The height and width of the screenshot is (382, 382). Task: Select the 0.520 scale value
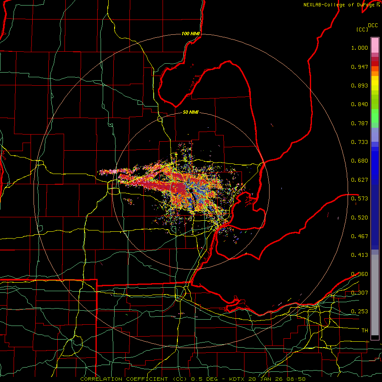(360, 218)
